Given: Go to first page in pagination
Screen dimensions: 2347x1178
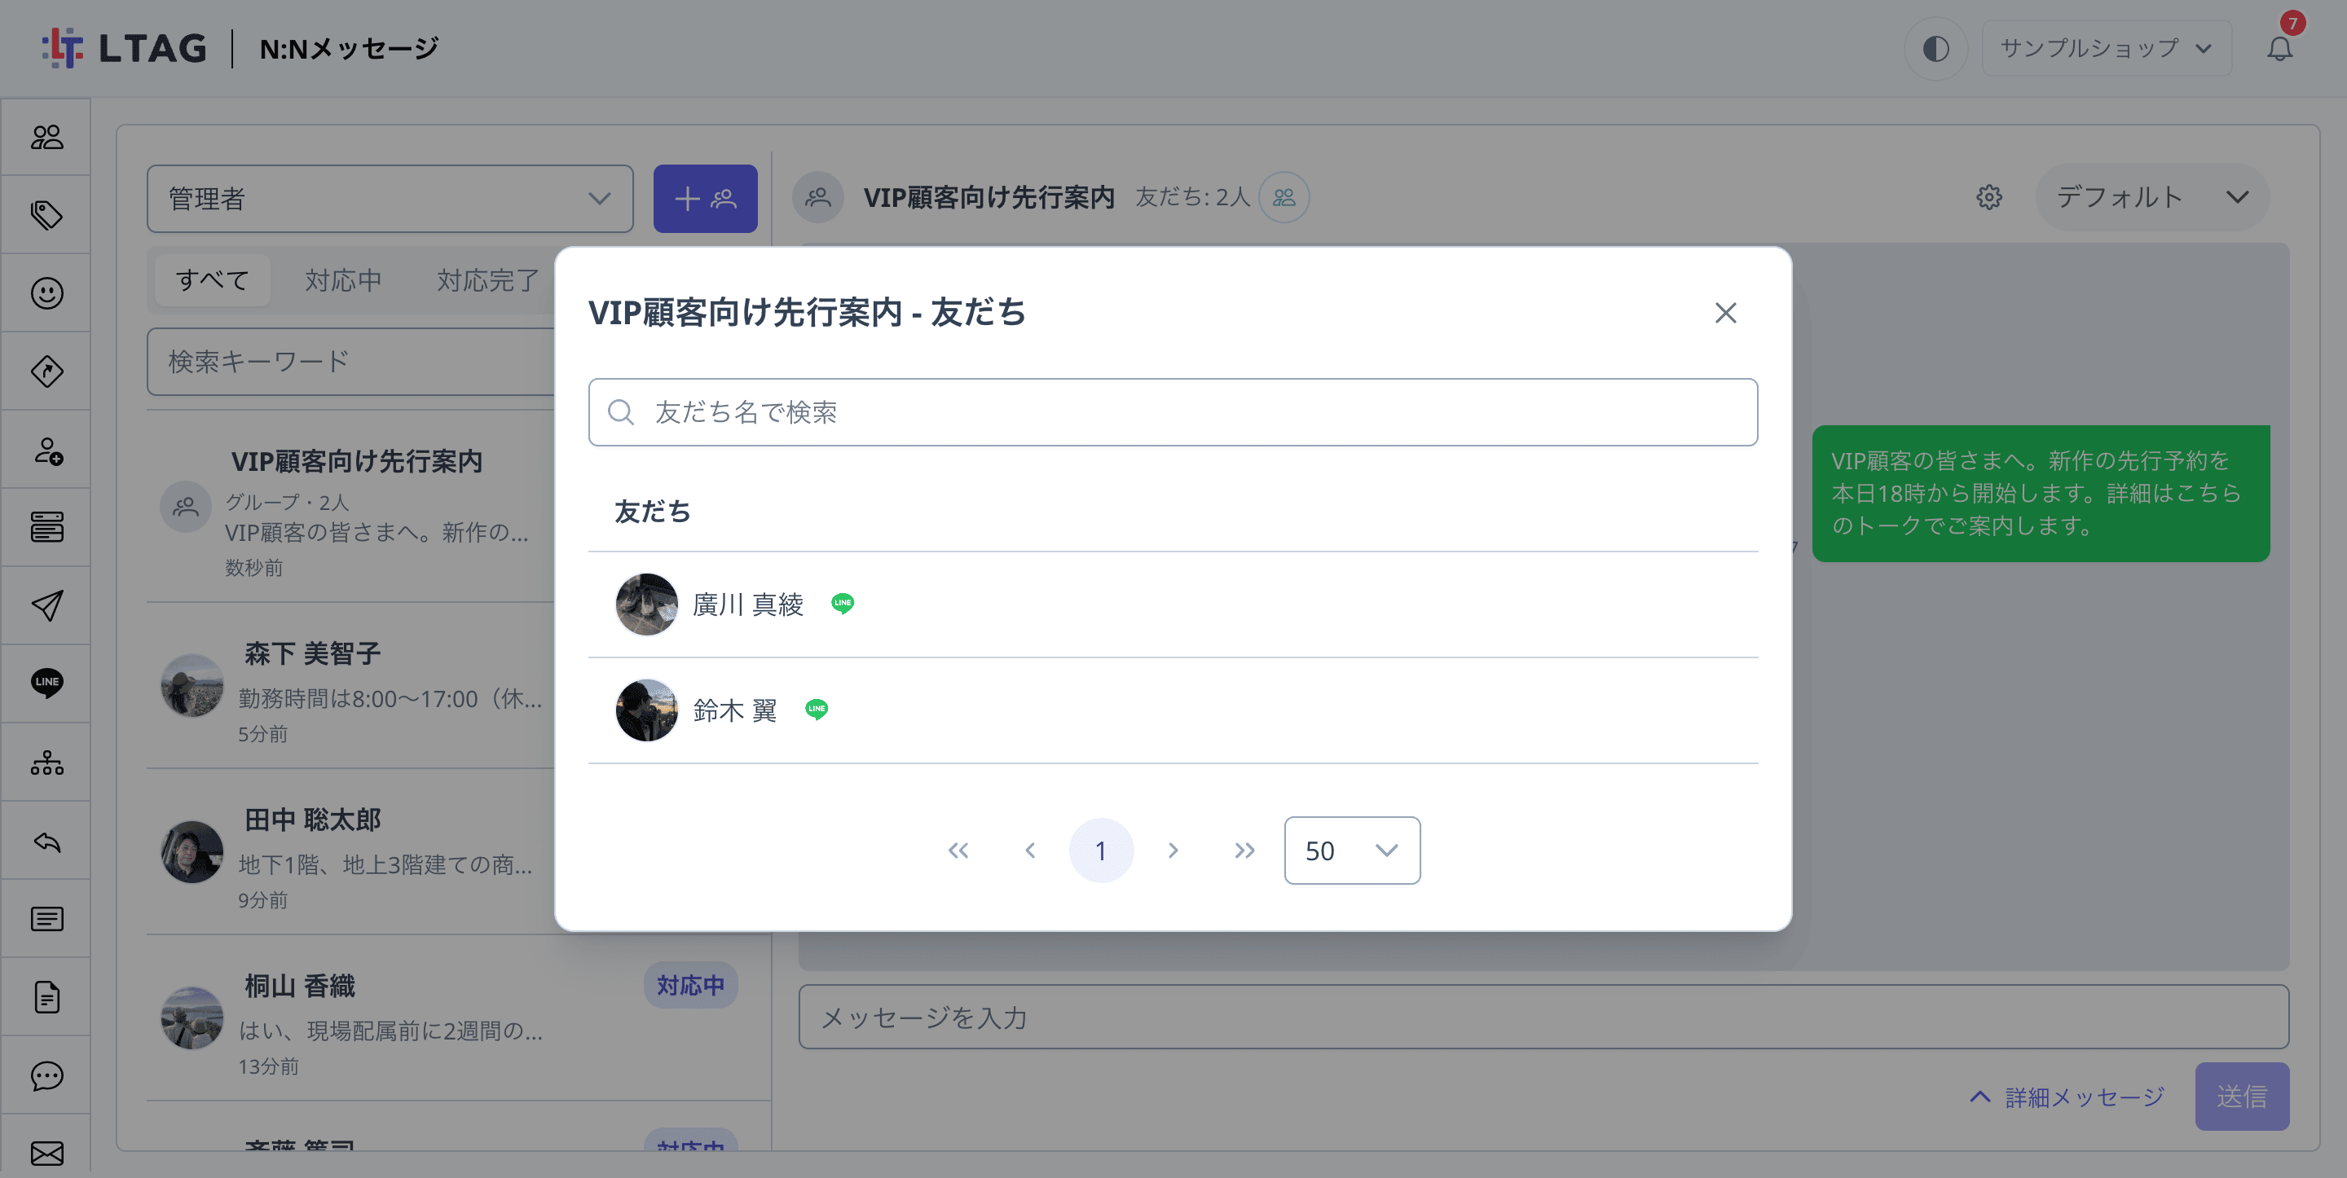Looking at the screenshot, I should (958, 850).
